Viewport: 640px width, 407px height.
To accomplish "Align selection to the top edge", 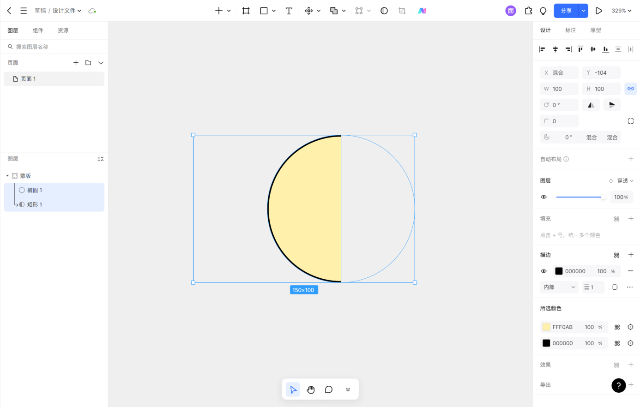I will pos(580,49).
